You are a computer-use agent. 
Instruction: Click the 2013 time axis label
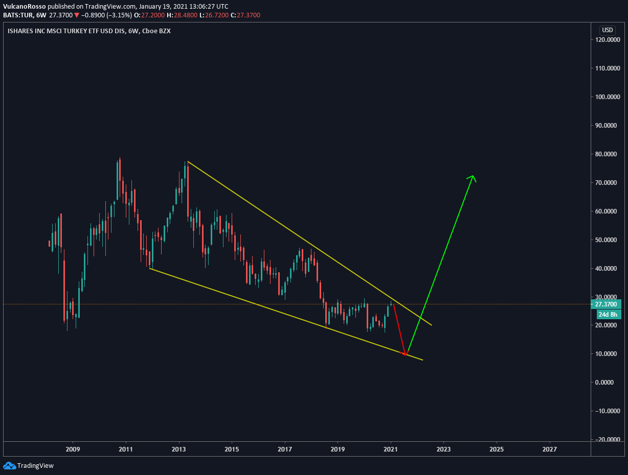[179, 449]
